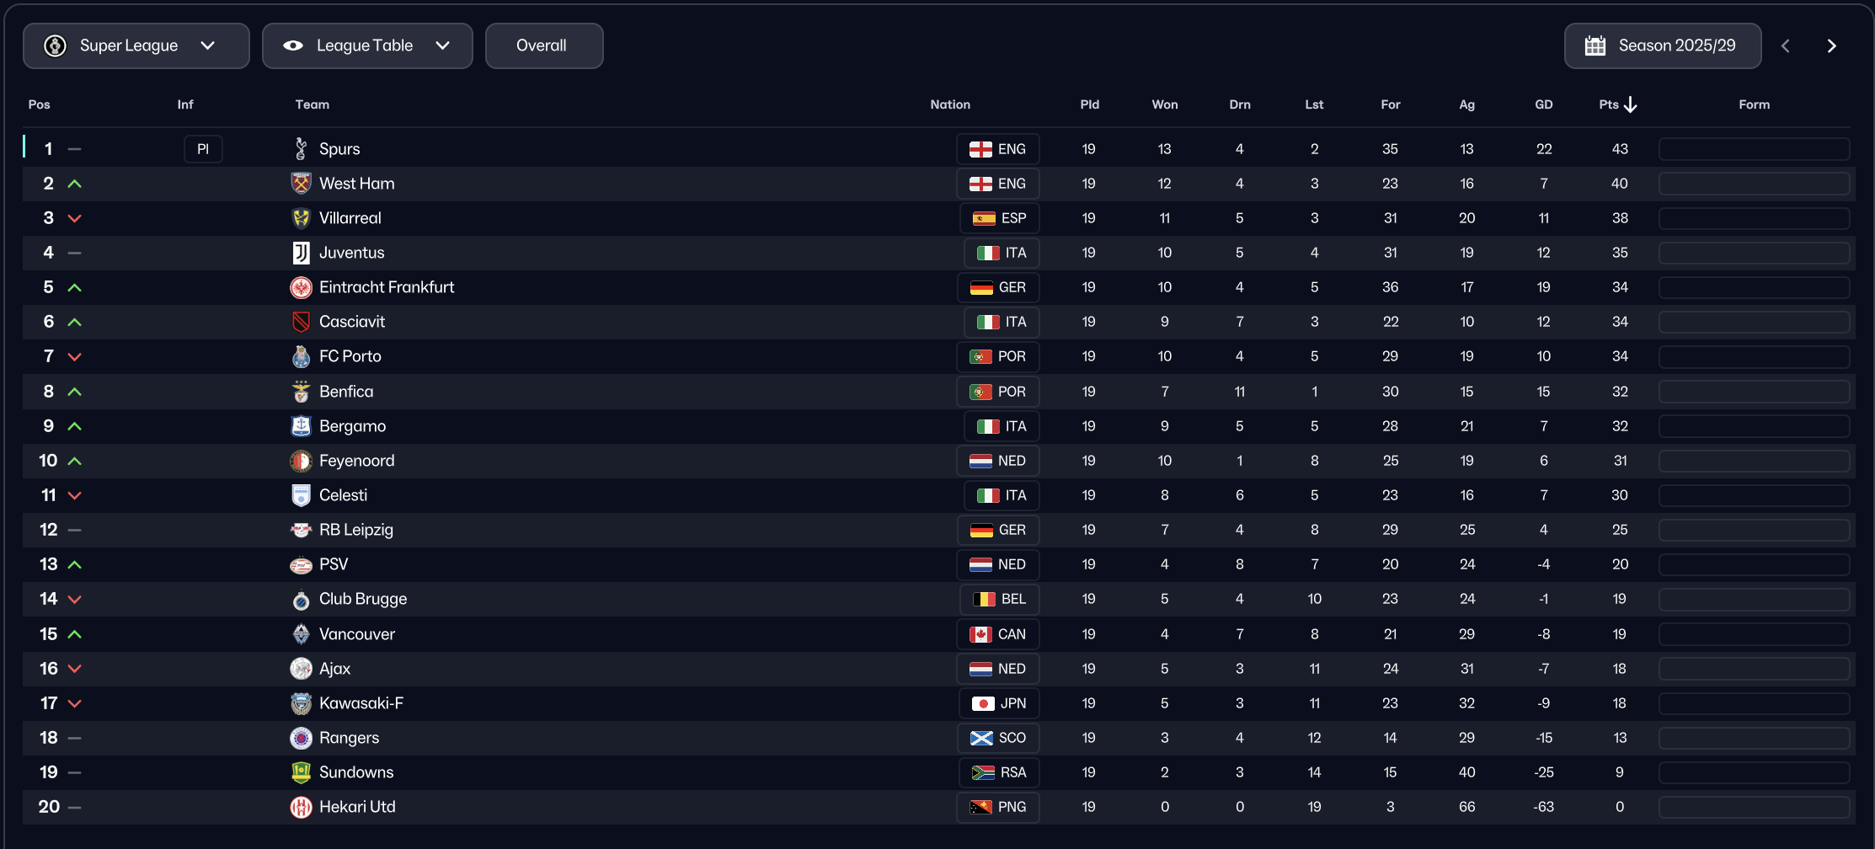
Task: Click the Rangers club crest icon
Action: pos(301,738)
